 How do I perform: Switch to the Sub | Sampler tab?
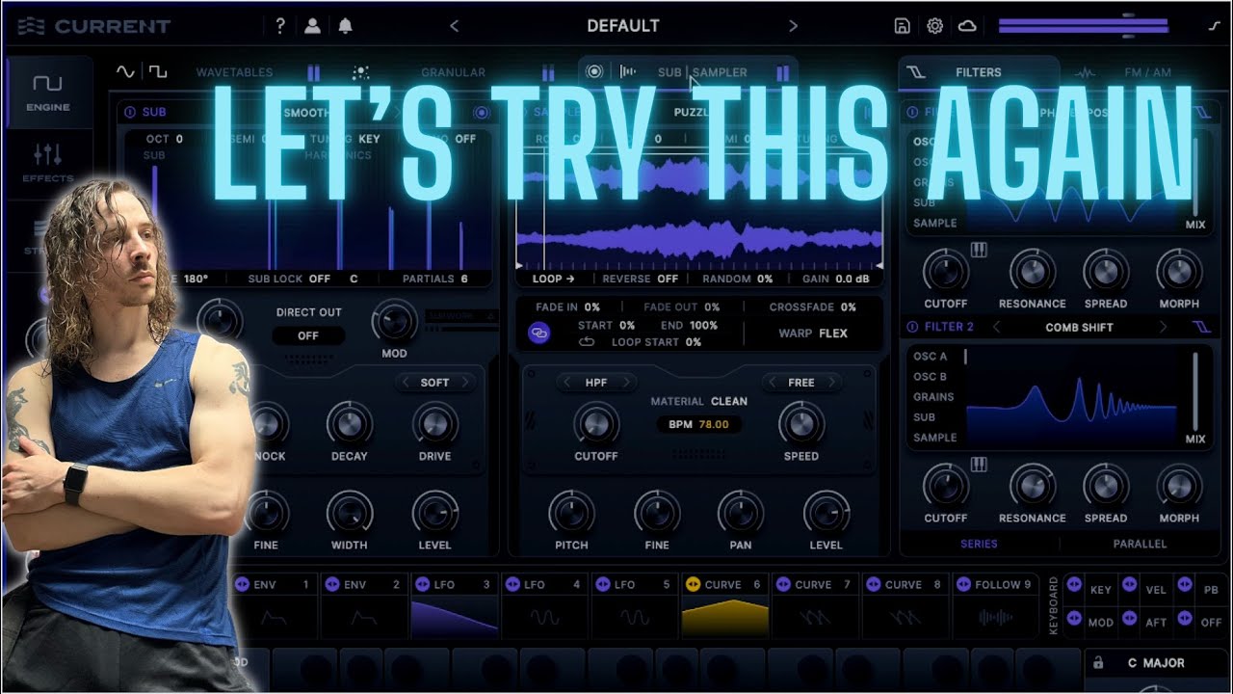click(702, 72)
